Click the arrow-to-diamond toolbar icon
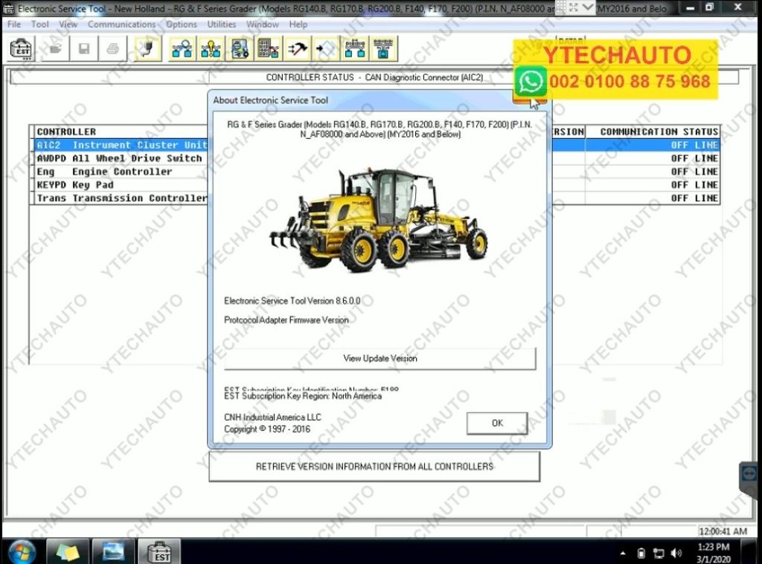 326,48
